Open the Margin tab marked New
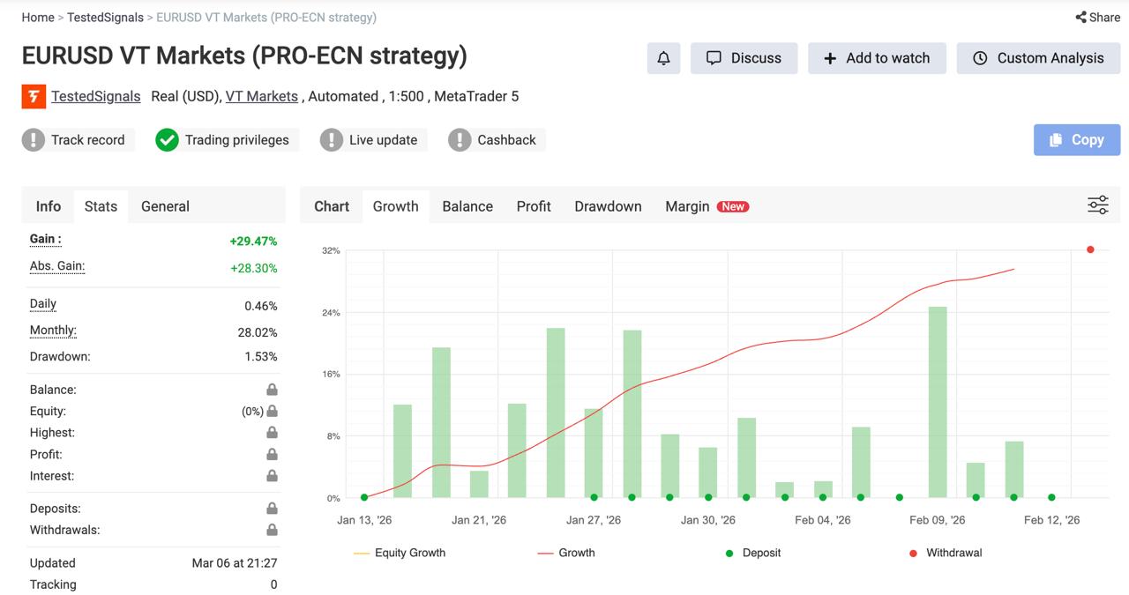Viewport: 1129px width, 595px height. tap(707, 206)
